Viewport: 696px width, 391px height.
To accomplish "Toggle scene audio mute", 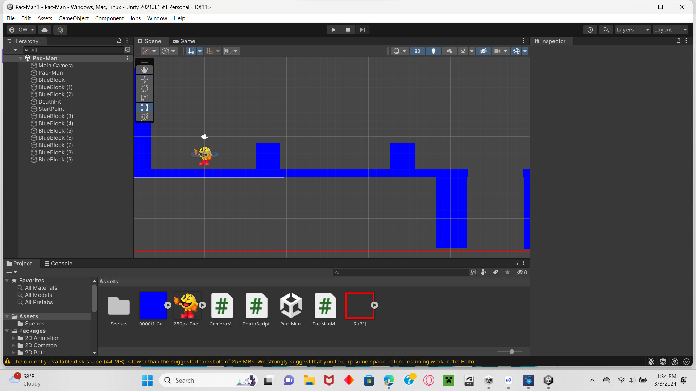I will (x=449, y=51).
